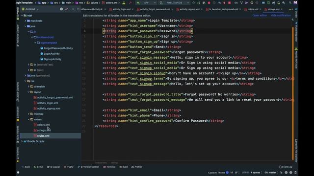Screen dimensions: 314x176
Task: Click the Android robot icon in top toolbar
Action: (124, 3)
